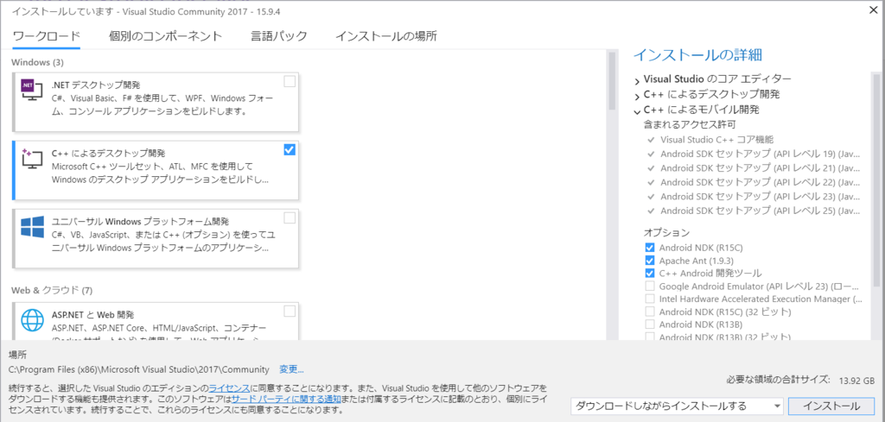Click Android SDK セットアップ (API レベル 25) item
885x422 pixels.
pyautogui.click(x=760, y=211)
